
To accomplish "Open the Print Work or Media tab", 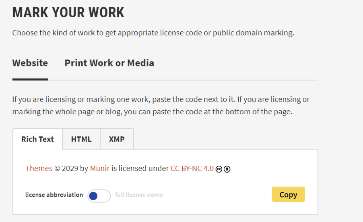I will [x=109, y=63].
